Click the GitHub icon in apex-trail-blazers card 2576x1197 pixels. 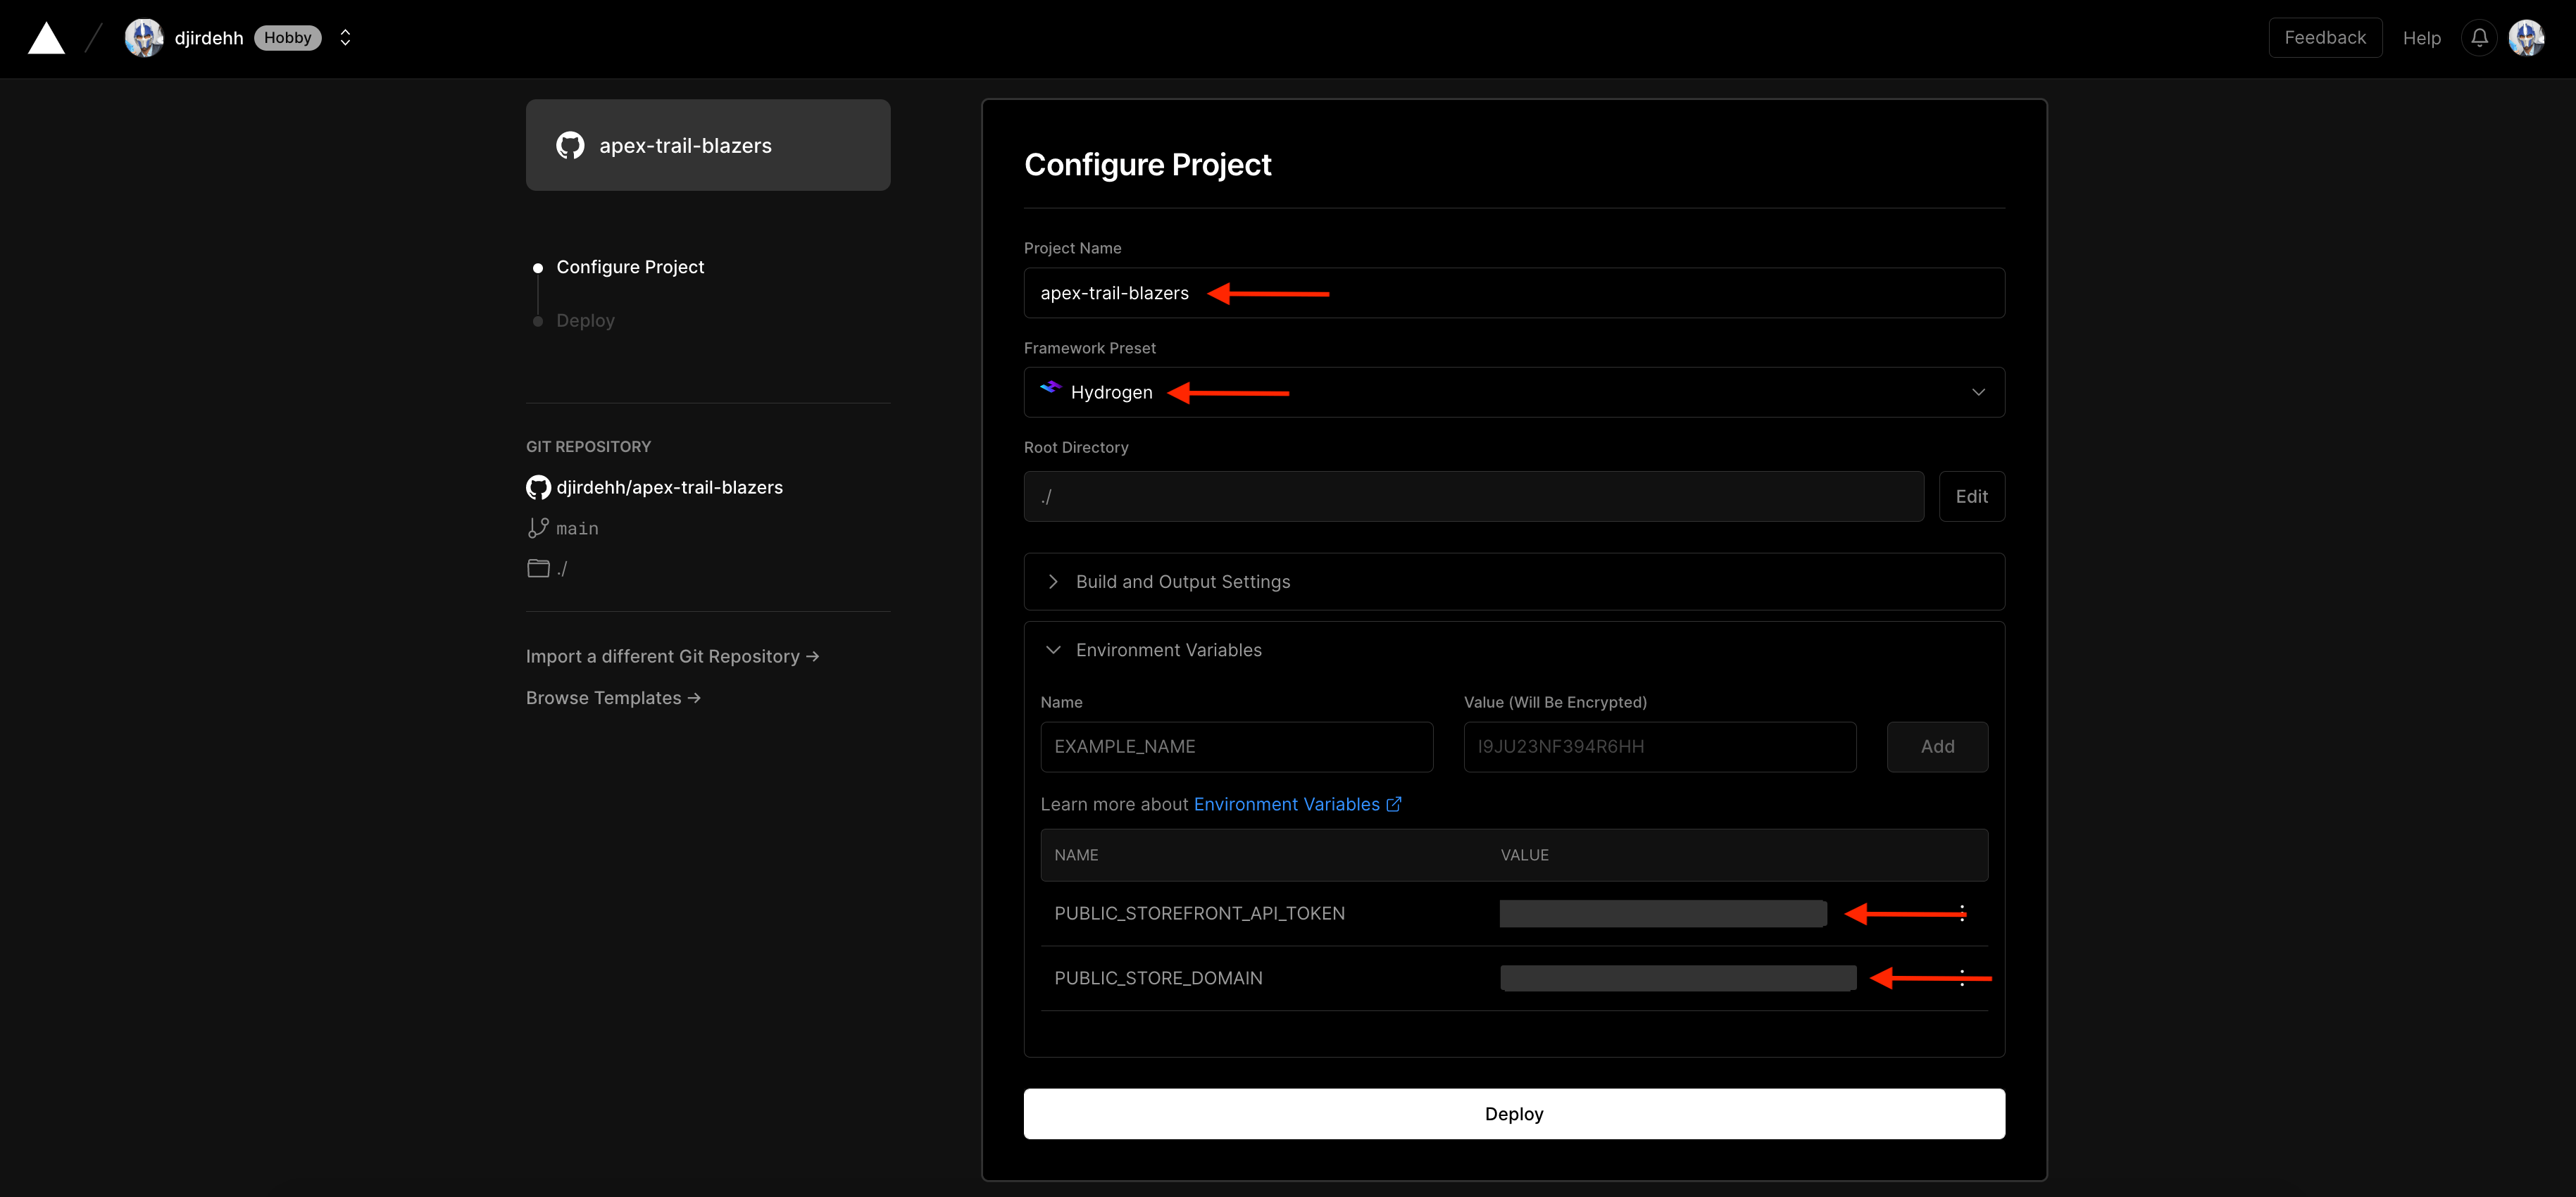[x=570, y=145]
